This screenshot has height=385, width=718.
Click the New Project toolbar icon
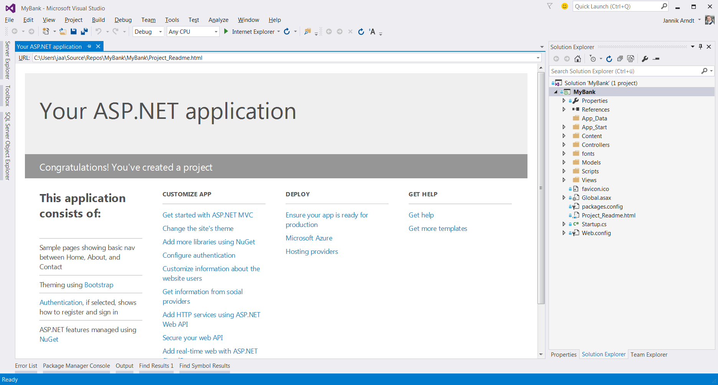coord(46,31)
